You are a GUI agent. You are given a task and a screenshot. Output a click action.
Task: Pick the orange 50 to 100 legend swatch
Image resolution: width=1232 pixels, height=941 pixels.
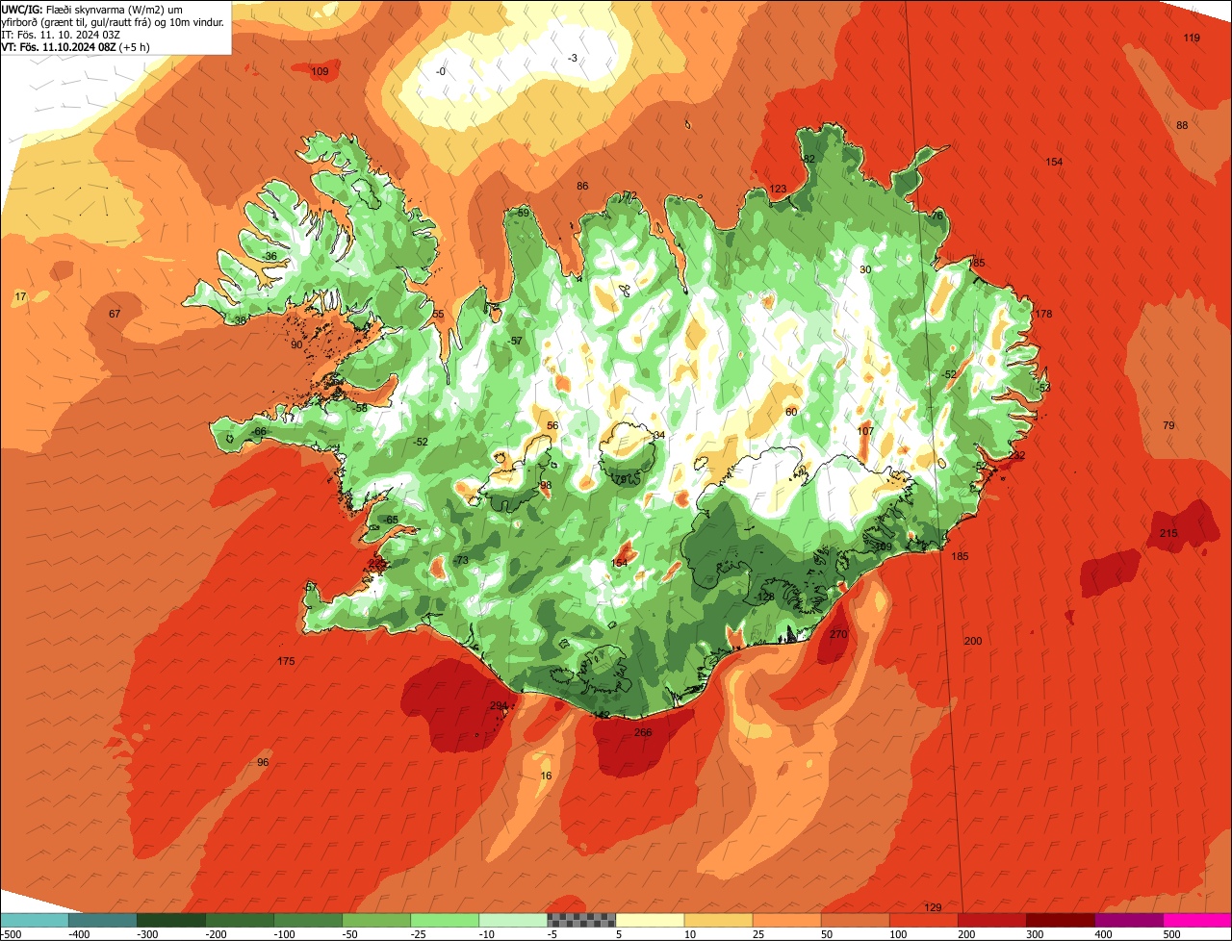pos(855,920)
